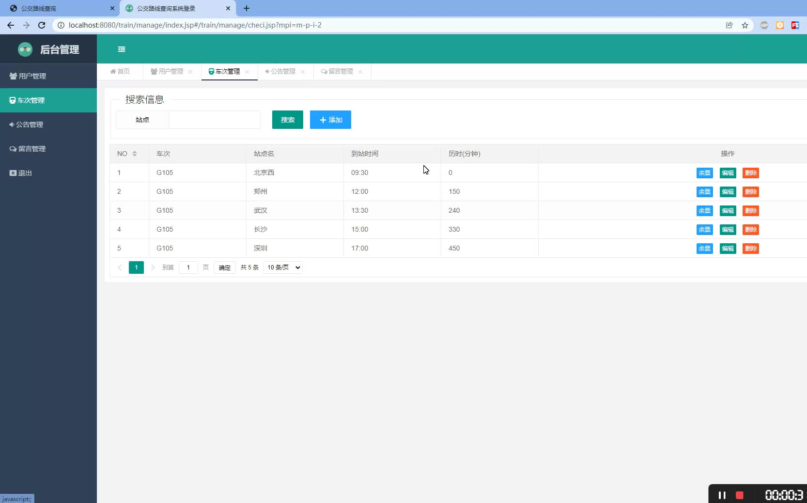
Task: Select 车次管理 in the sidebar
Action: point(48,100)
